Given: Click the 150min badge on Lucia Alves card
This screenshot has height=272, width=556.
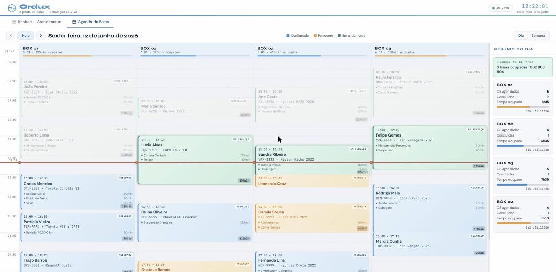Looking at the screenshot, I should coord(244,180).
